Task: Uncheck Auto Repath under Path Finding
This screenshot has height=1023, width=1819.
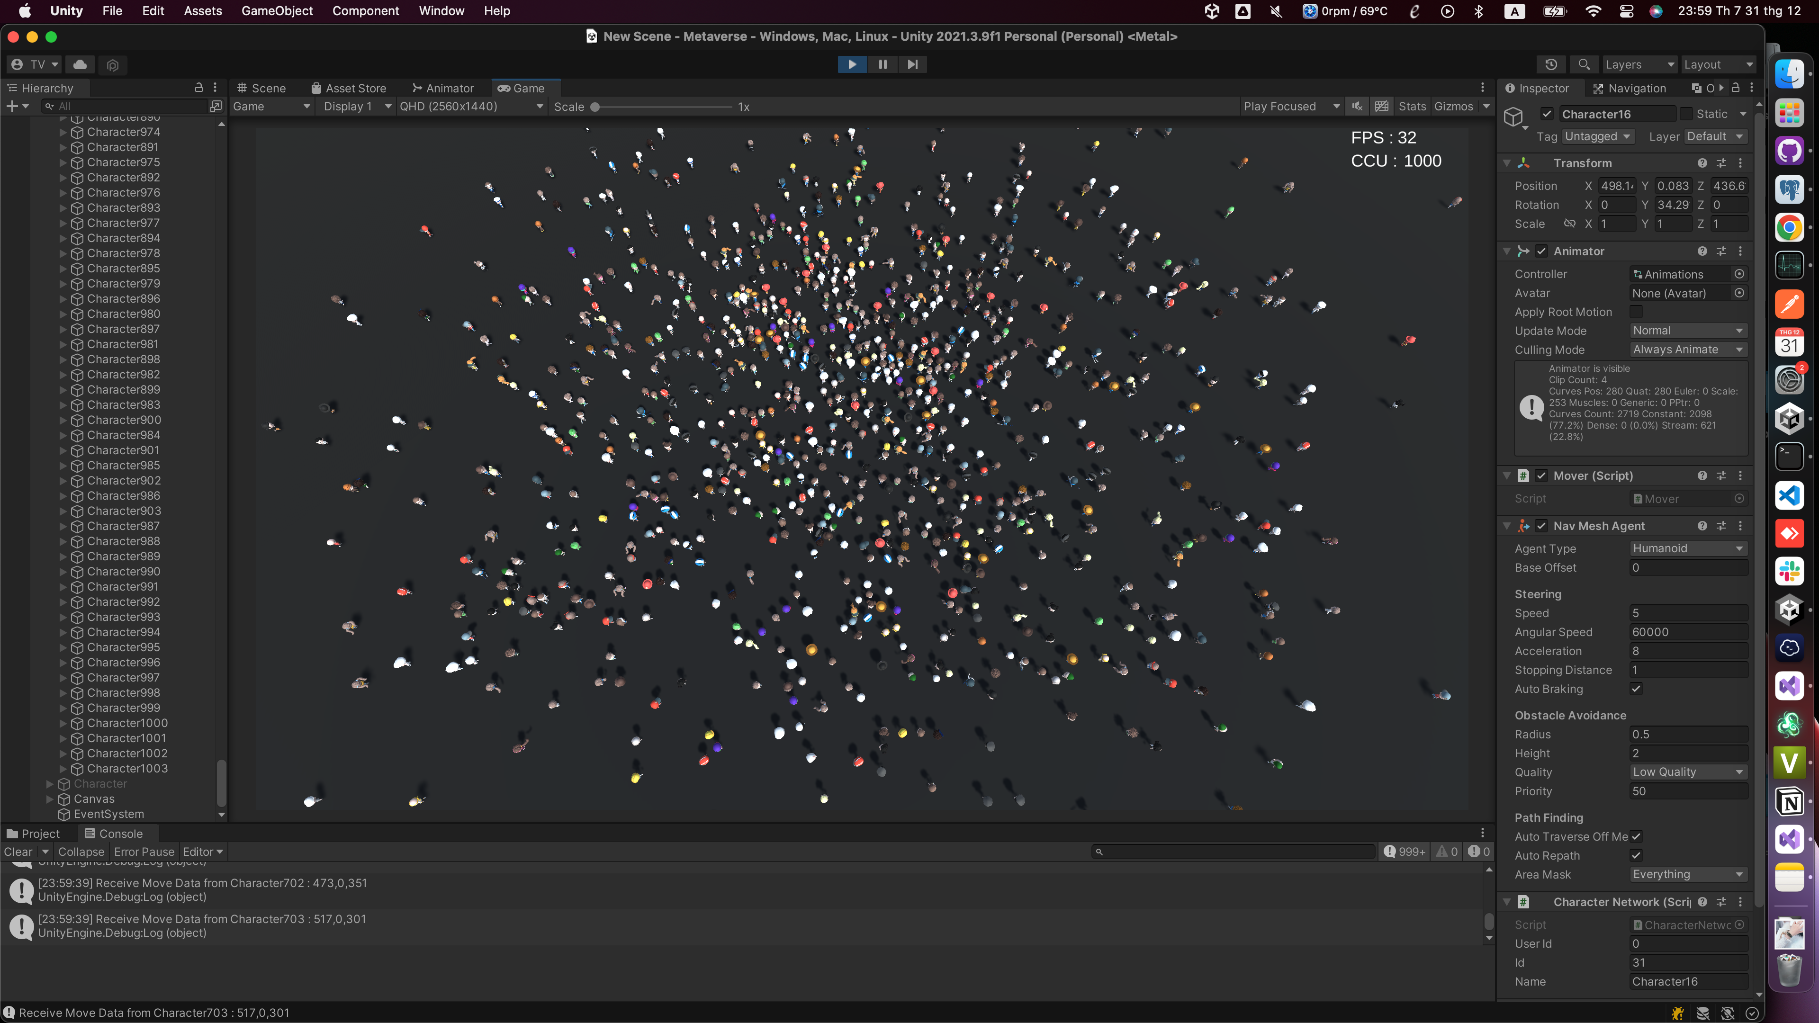Action: coord(1636,855)
